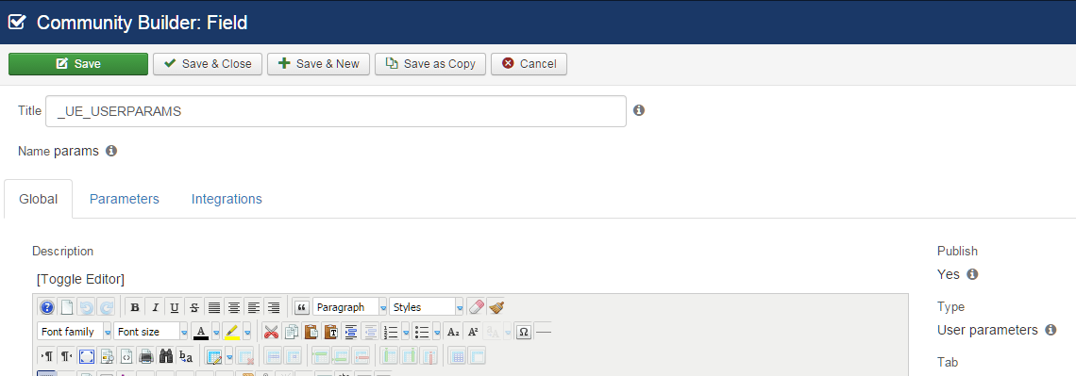Viewport: 1076px width, 376px height.
Task: Click info icon next to Name params
Action: click(x=111, y=151)
